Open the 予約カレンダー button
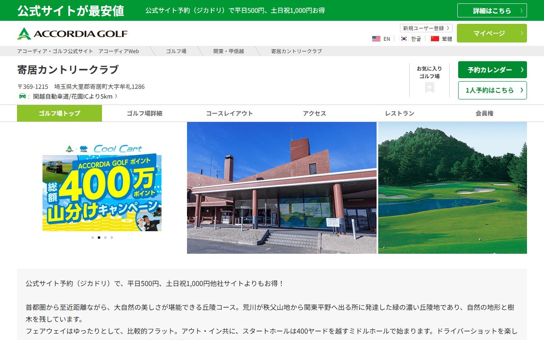Viewport: 544px width, 340px height. click(493, 70)
